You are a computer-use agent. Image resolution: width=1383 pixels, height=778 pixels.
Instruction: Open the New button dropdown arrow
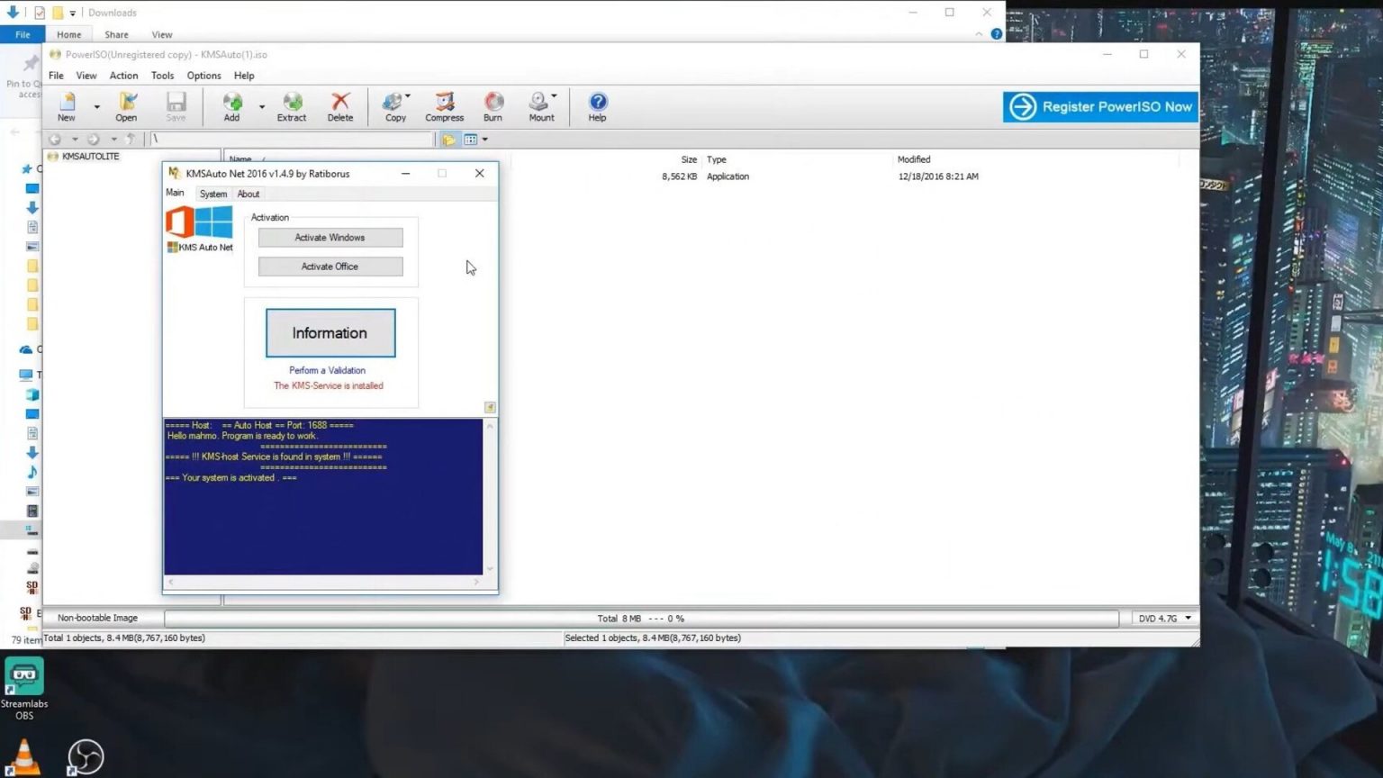click(95, 105)
